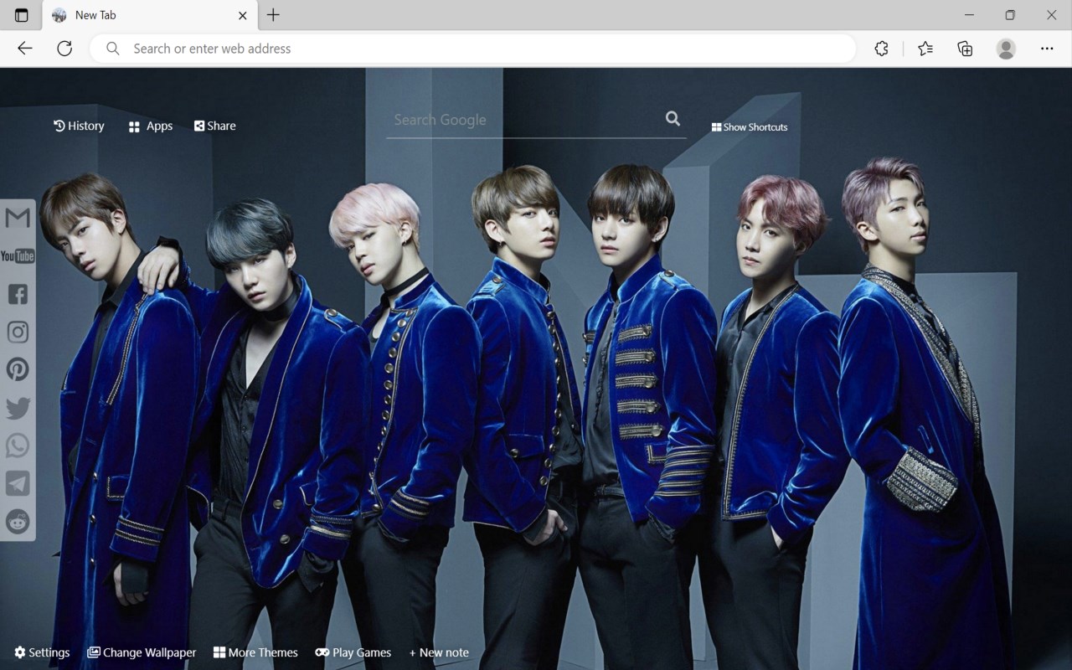Open WhatsApp from the sidebar
Image resolution: width=1072 pixels, height=670 pixels.
point(18,446)
